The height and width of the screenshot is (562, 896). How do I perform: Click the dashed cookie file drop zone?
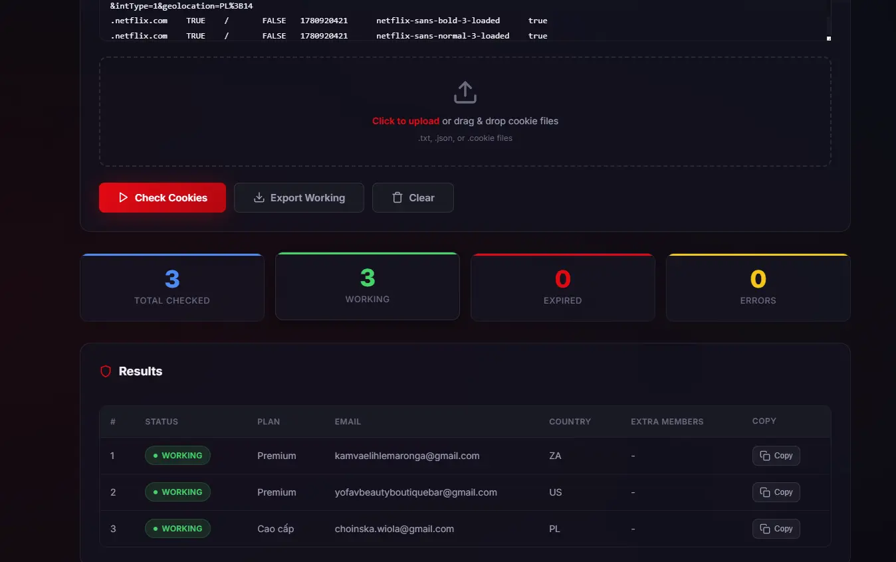coord(465,112)
